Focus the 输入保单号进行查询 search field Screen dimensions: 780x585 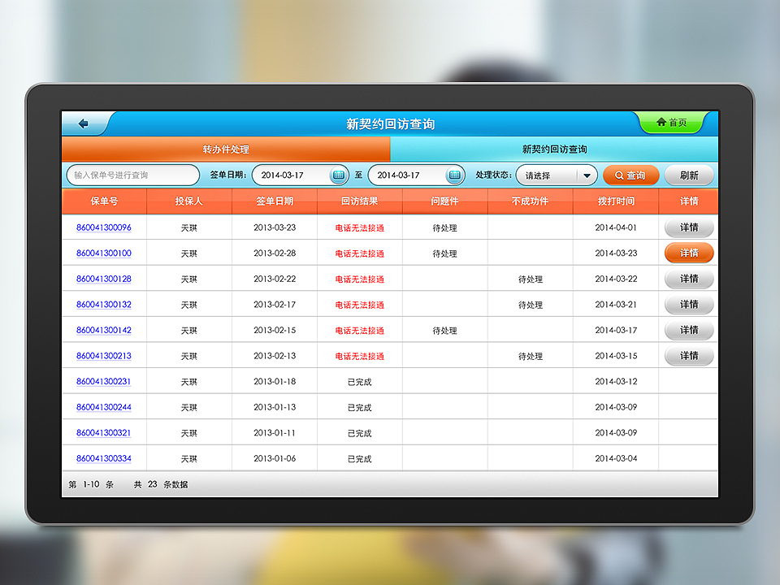(132, 175)
